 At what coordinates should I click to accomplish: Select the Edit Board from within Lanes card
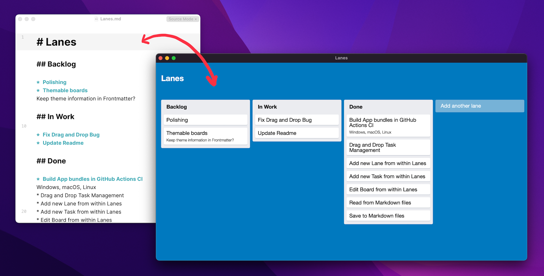388,190
